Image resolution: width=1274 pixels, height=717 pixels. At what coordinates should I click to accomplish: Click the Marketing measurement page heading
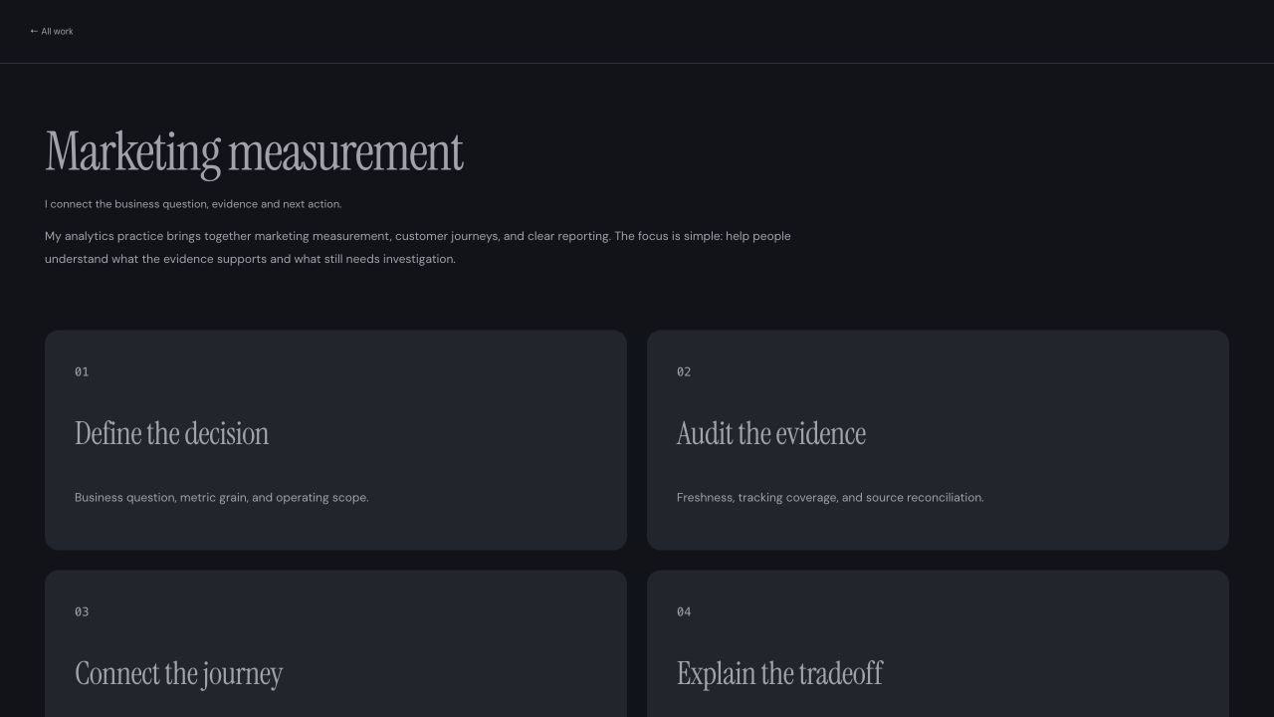click(x=254, y=152)
